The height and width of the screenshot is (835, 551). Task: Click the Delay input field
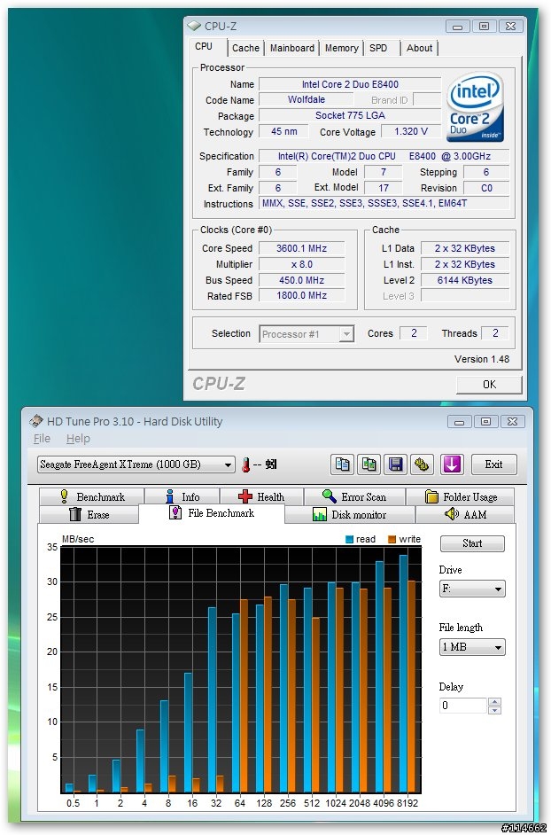[x=463, y=706]
